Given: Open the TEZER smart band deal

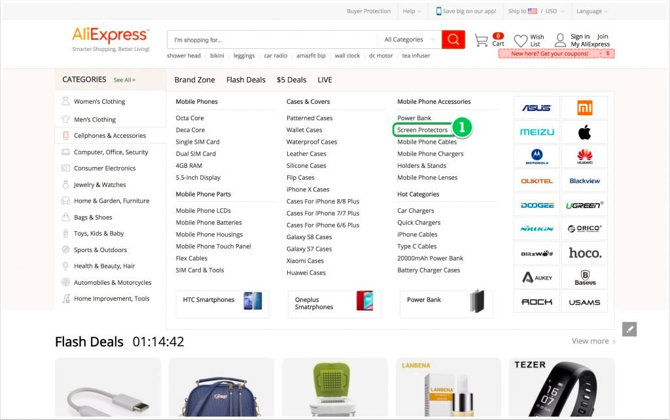Looking at the screenshot, I should point(562,387).
